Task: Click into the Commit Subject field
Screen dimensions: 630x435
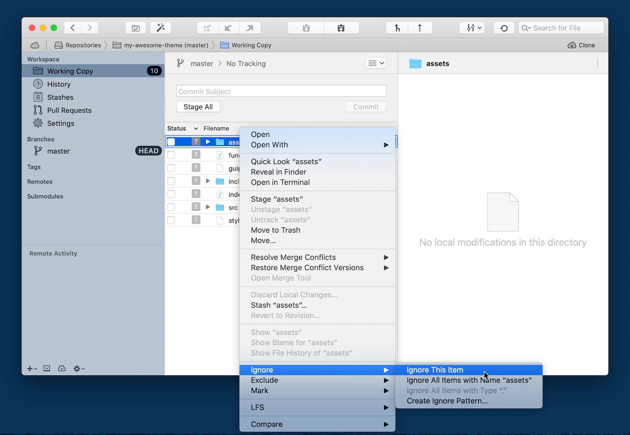Action: tap(281, 91)
